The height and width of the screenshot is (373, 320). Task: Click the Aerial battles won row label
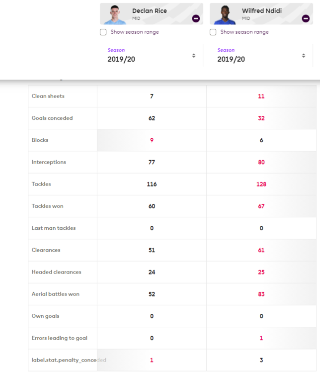point(55,294)
